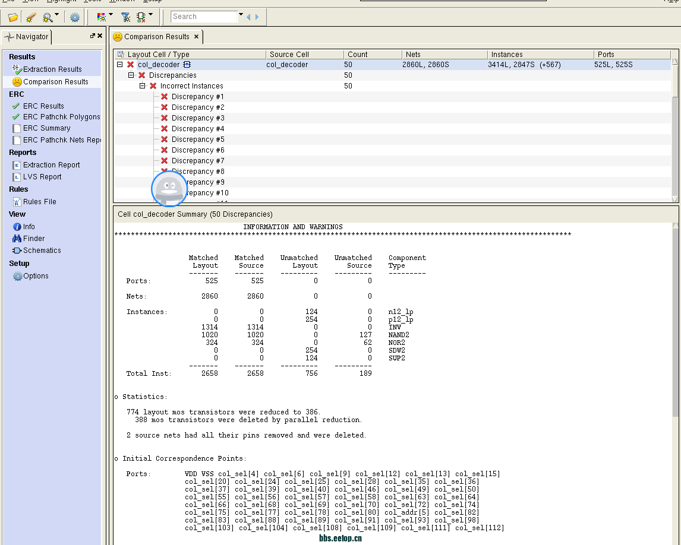
Task: Open ERC Pathchk Nets Report entry
Action: [x=61, y=140]
